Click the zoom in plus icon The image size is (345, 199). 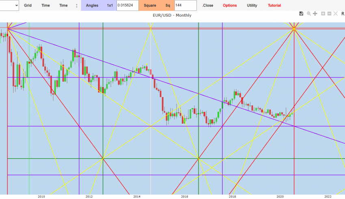pyautogui.click(x=323, y=13)
